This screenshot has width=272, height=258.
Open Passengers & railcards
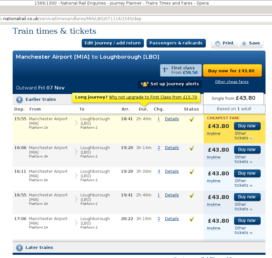coord(176,43)
